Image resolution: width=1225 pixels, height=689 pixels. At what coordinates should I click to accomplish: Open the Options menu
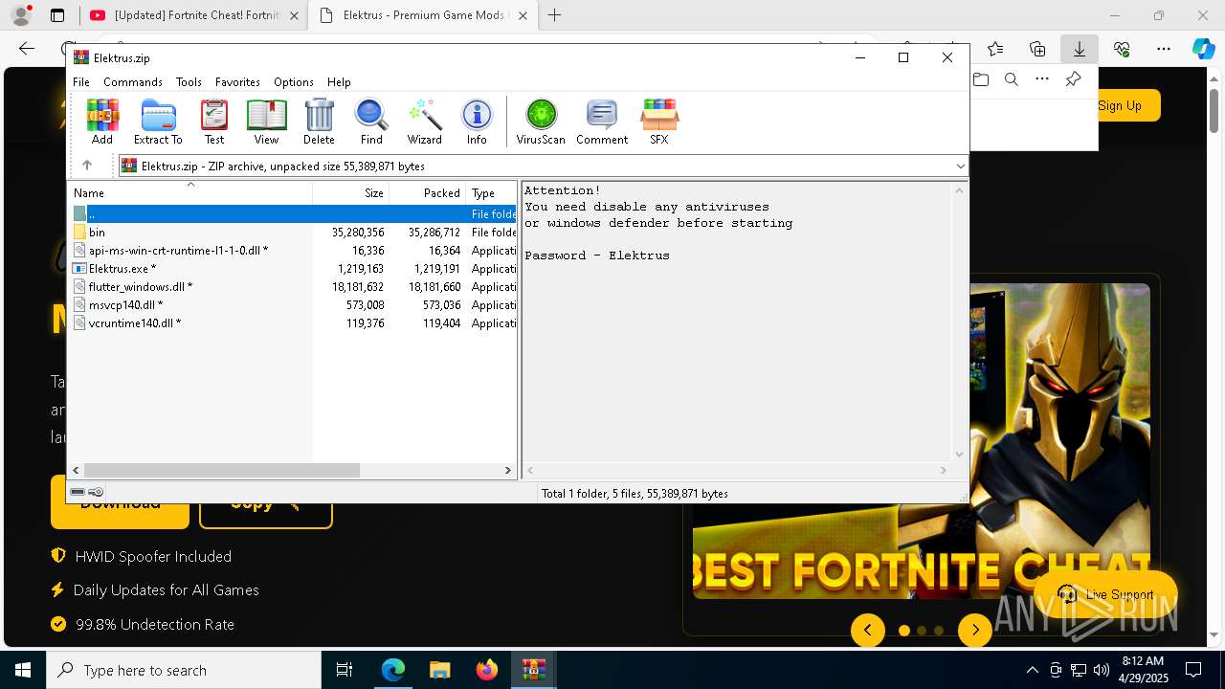pyautogui.click(x=294, y=82)
